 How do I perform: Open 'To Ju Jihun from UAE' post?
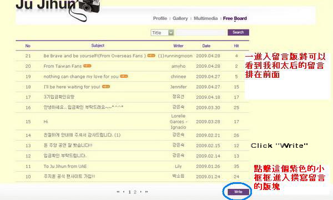tap(65, 166)
